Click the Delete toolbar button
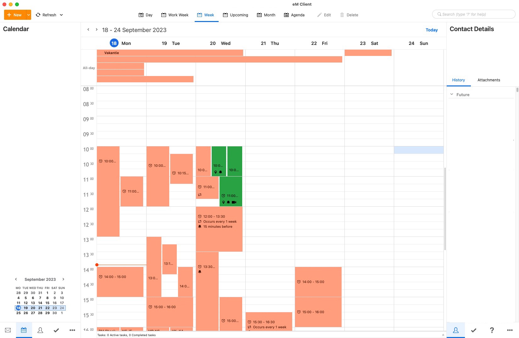519x338 pixels. click(349, 15)
